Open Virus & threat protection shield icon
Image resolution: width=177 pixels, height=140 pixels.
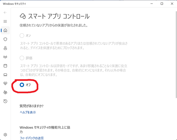click(x=5, y=39)
